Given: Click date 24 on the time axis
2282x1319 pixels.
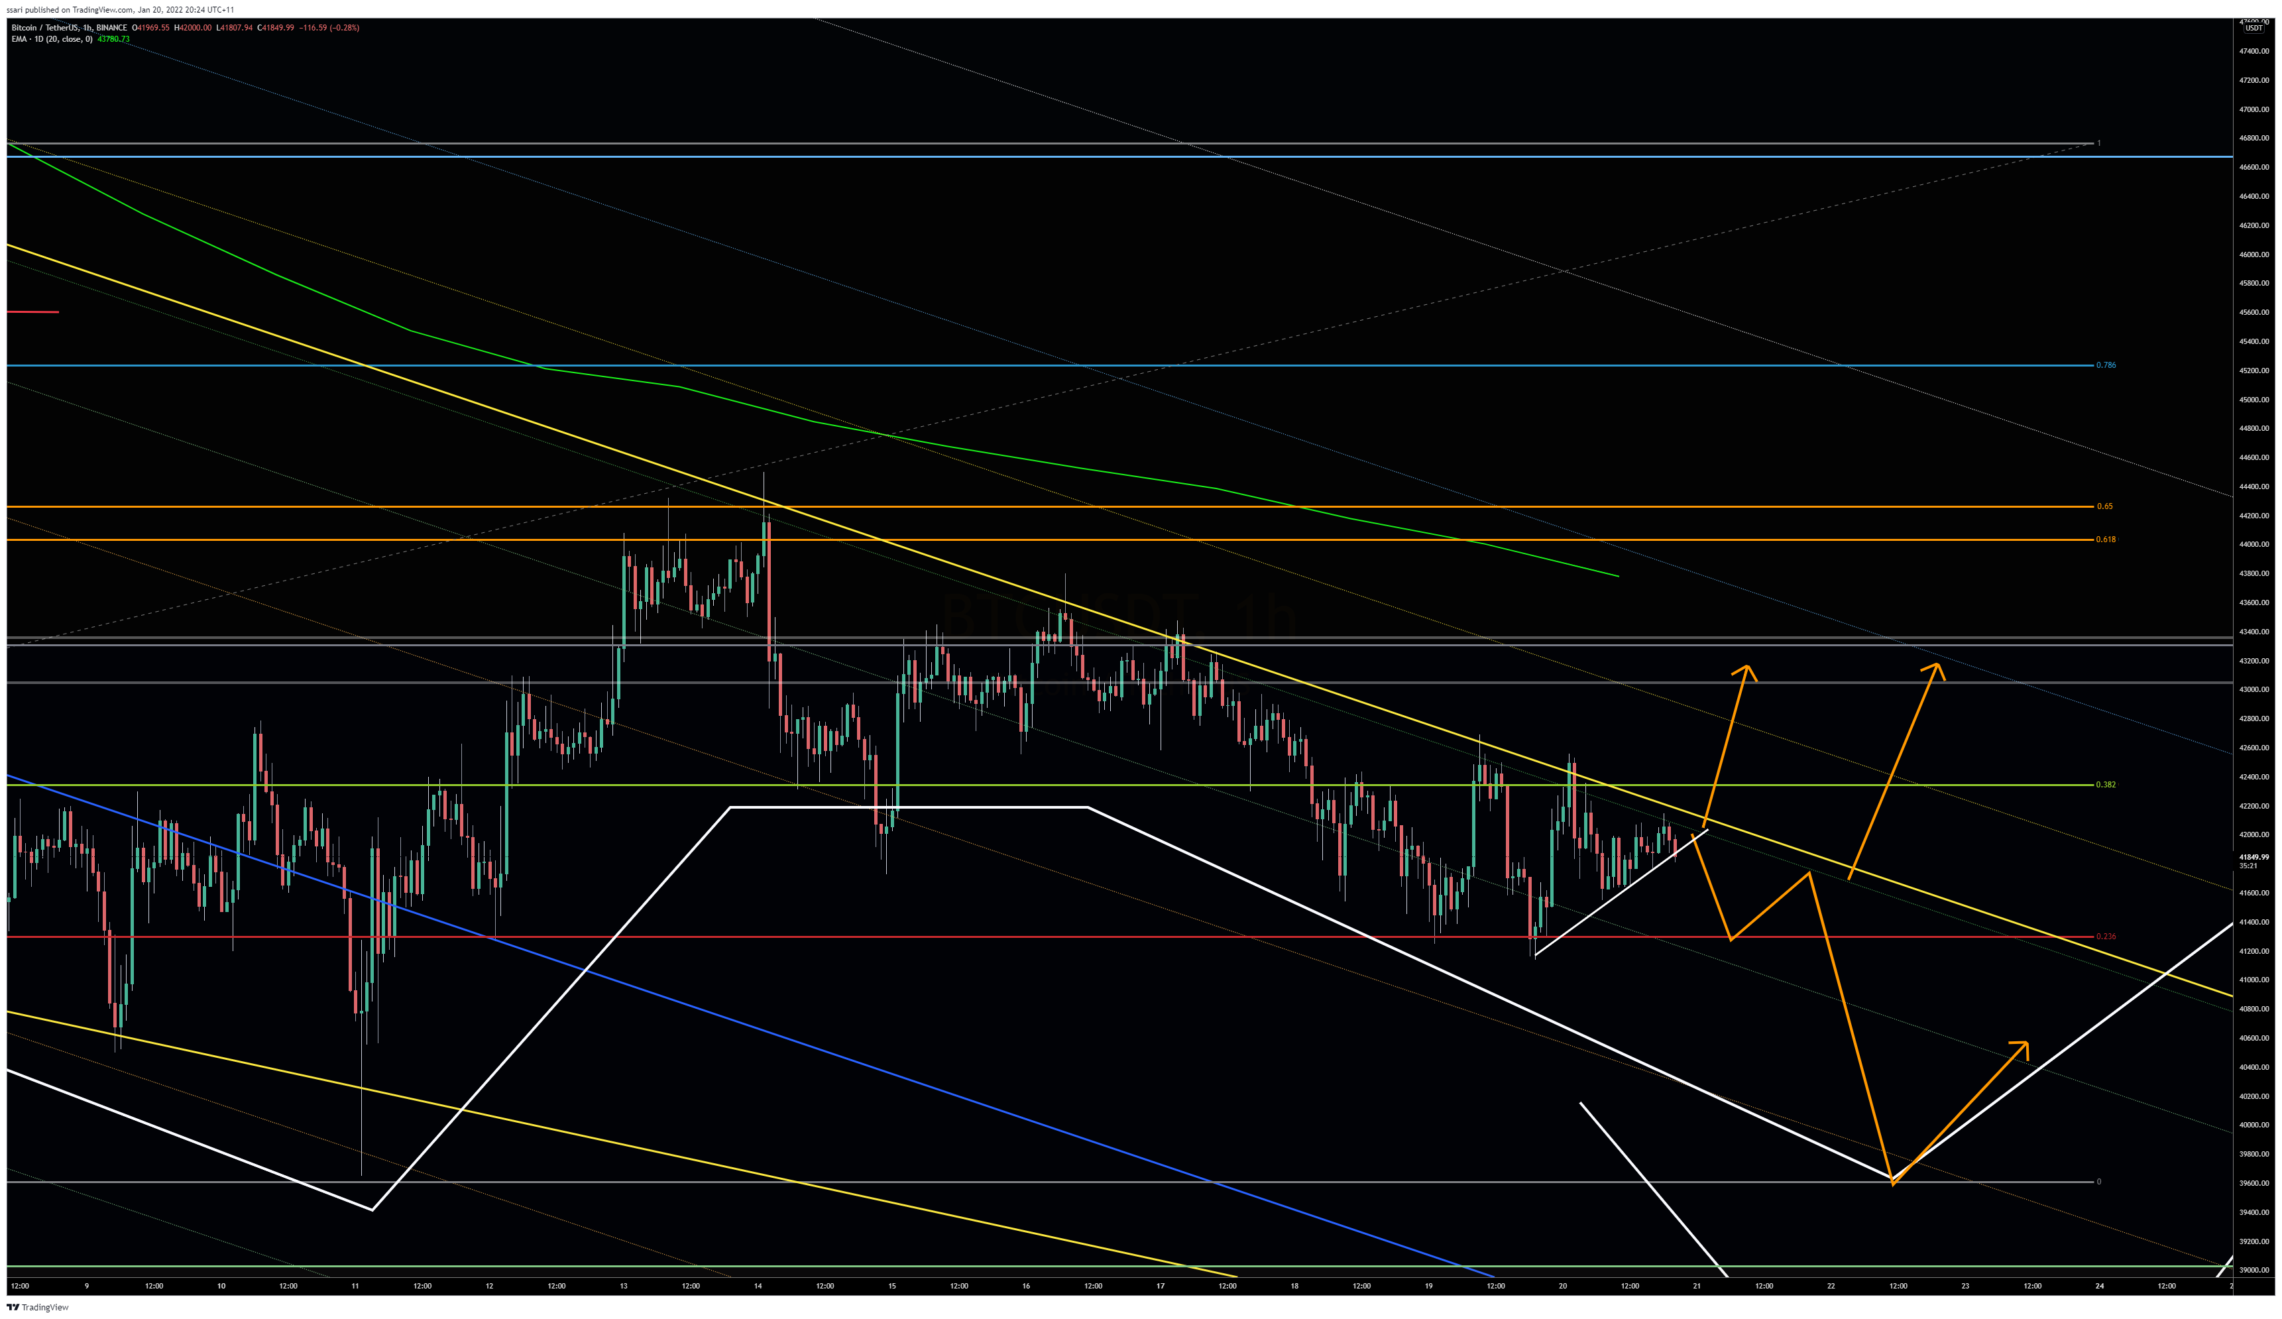Looking at the screenshot, I should [x=2099, y=1285].
